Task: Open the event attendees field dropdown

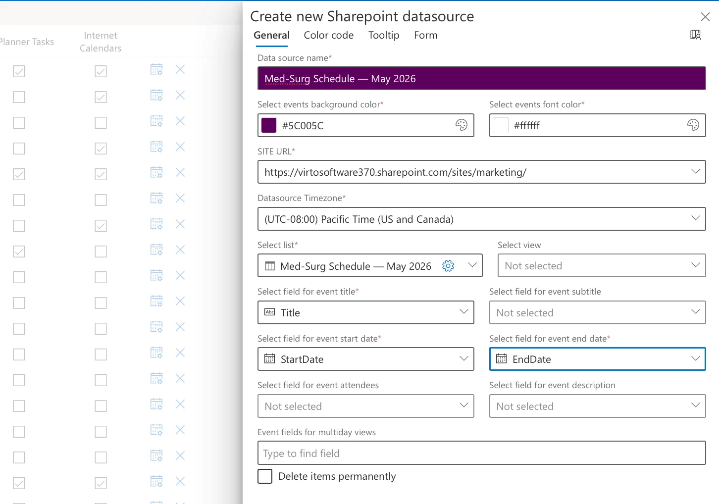Action: tap(366, 406)
